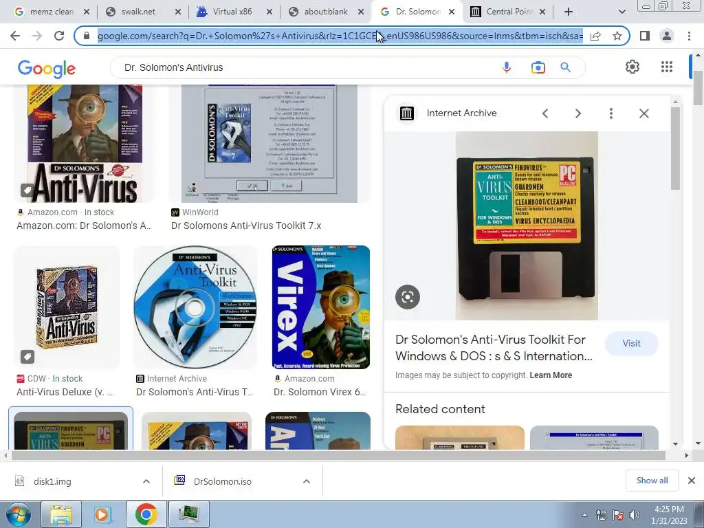Select the URL address bar
Image resolution: width=704 pixels, height=528 pixels.
340,36
